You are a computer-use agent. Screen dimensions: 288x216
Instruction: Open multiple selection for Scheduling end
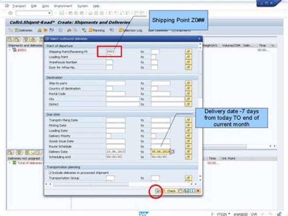(x=188, y=157)
